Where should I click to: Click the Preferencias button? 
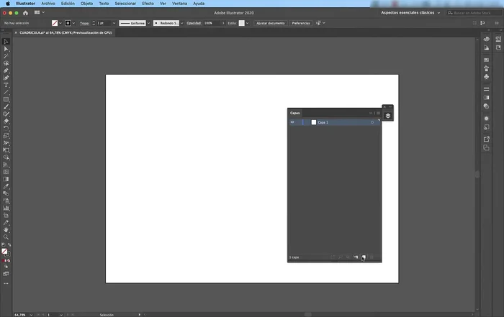point(301,23)
